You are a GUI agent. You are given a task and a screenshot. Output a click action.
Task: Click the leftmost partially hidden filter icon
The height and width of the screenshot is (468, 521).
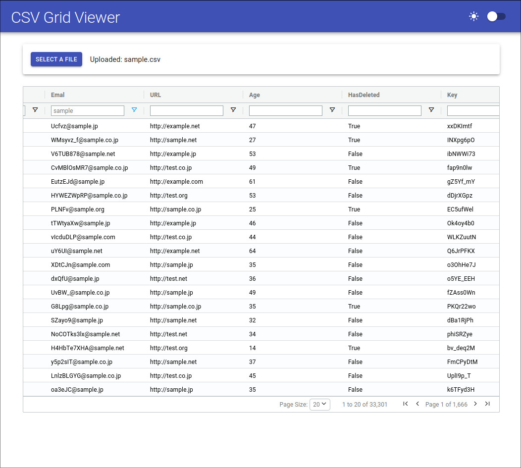[35, 110]
